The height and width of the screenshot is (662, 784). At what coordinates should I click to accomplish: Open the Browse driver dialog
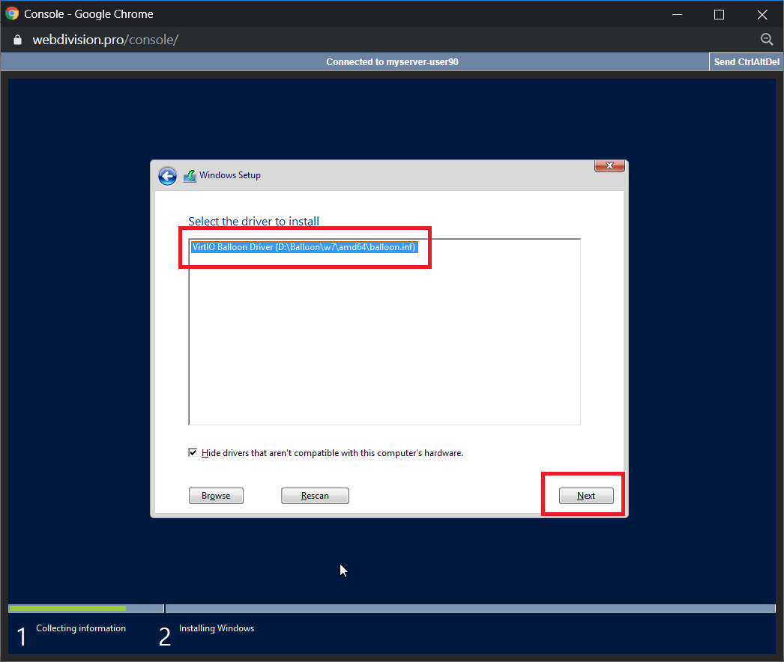216,496
